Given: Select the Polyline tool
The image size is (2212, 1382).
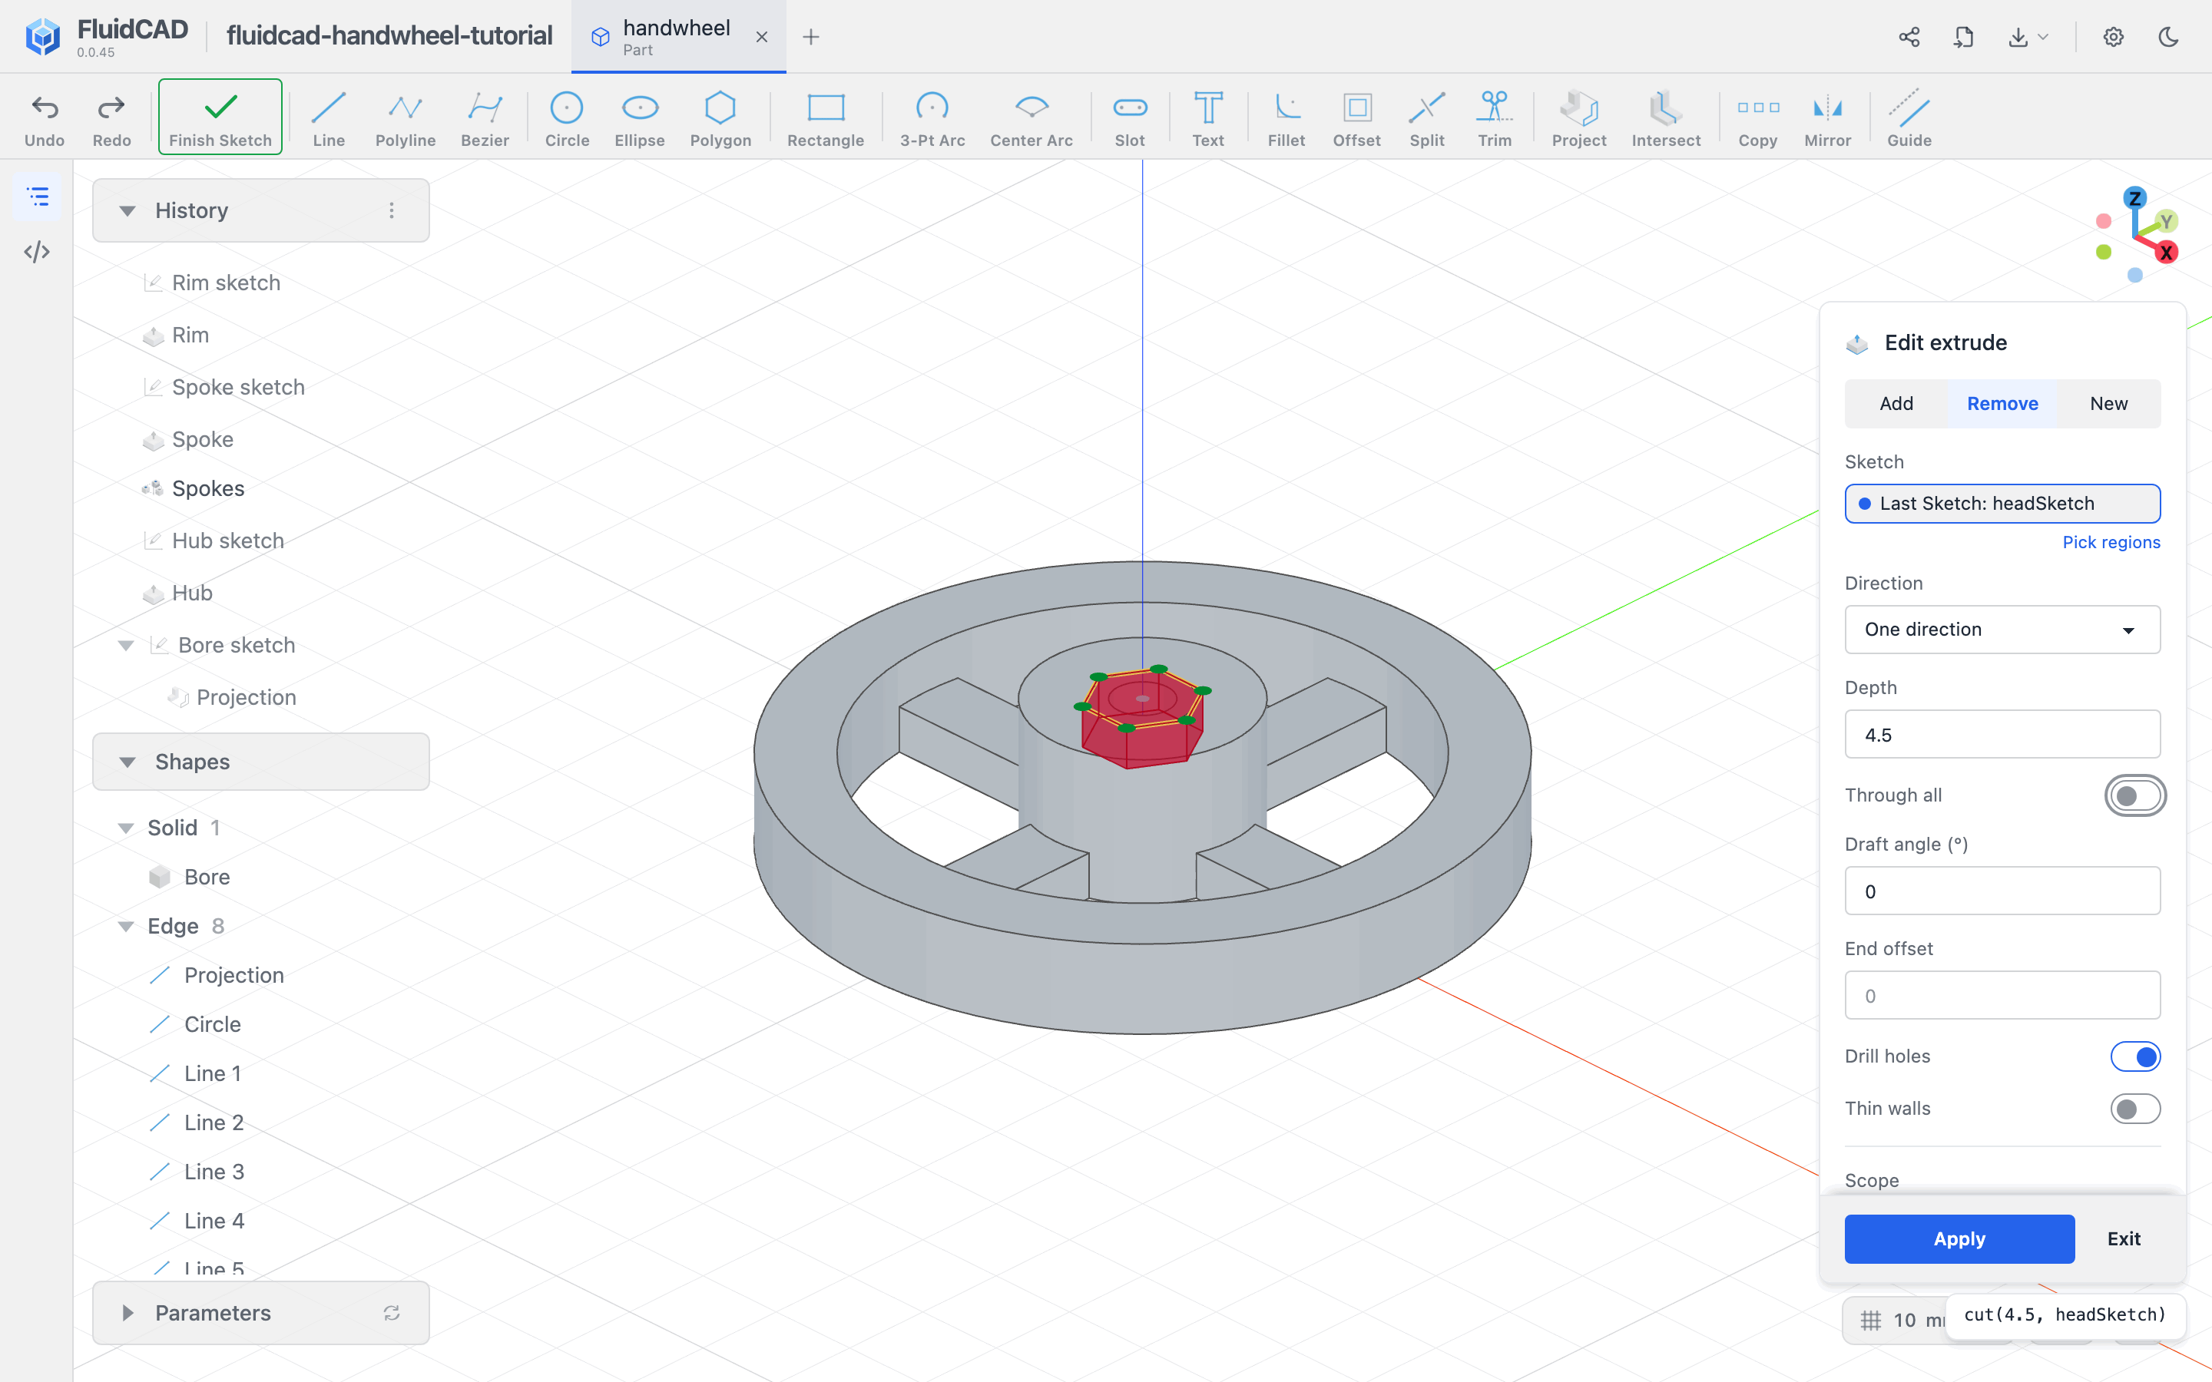Looking at the screenshot, I should pyautogui.click(x=405, y=119).
